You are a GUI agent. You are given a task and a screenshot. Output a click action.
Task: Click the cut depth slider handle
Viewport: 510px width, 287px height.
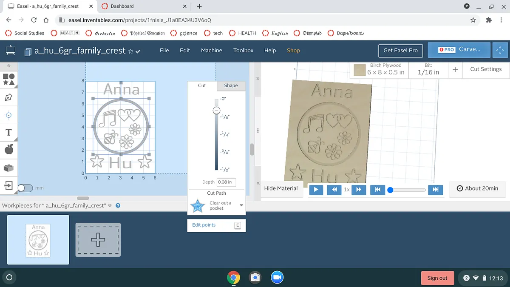tap(216, 111)
